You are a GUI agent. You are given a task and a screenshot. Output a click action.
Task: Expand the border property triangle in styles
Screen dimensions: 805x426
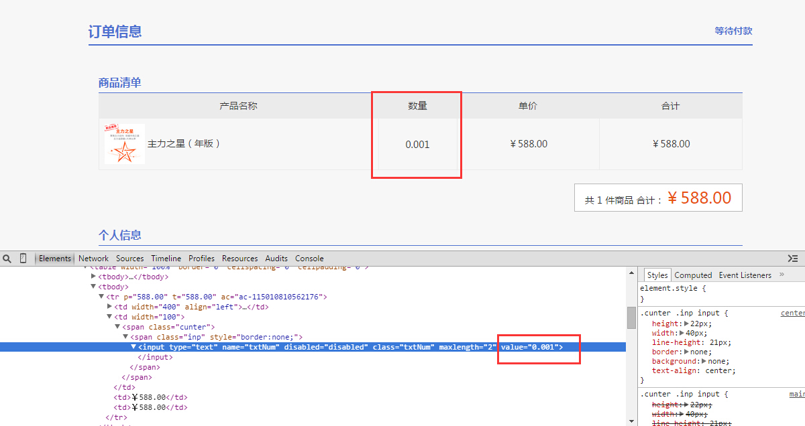pyautogui.click(x=687, y=352)
